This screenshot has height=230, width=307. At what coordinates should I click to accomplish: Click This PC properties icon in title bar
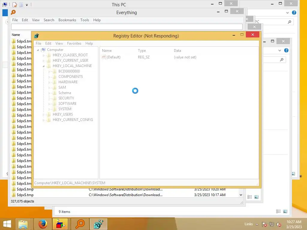click(x=15, y=4)
